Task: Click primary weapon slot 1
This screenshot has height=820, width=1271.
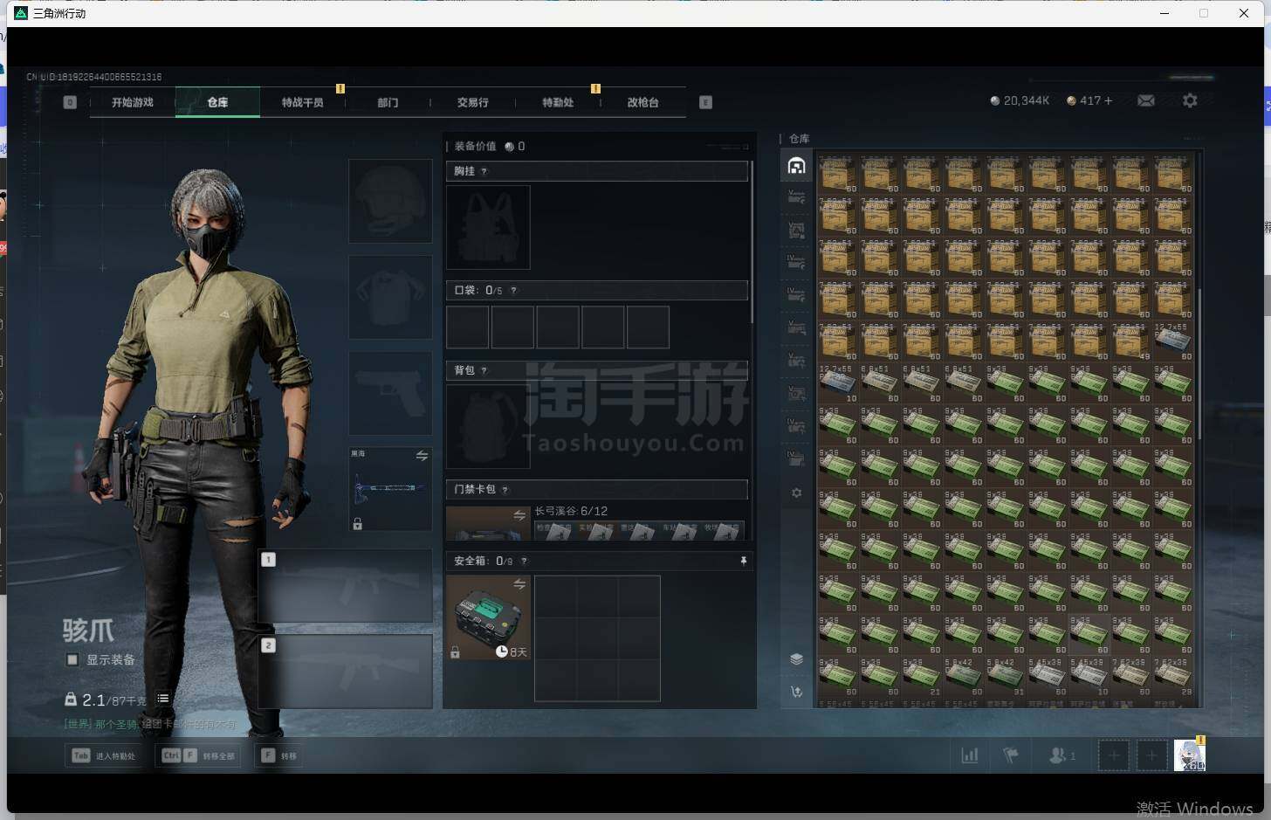Action: [346, 585]
